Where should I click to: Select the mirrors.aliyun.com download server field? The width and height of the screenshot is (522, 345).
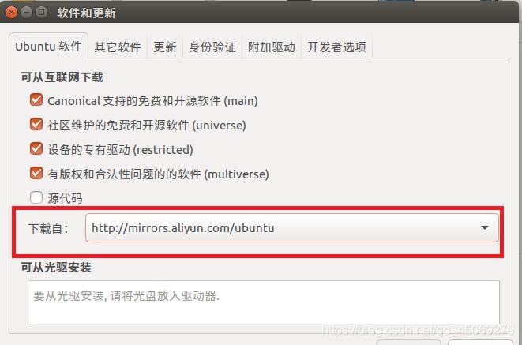point(292,228)
